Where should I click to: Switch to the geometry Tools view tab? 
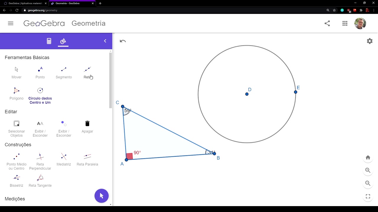(x=63, y=41)
